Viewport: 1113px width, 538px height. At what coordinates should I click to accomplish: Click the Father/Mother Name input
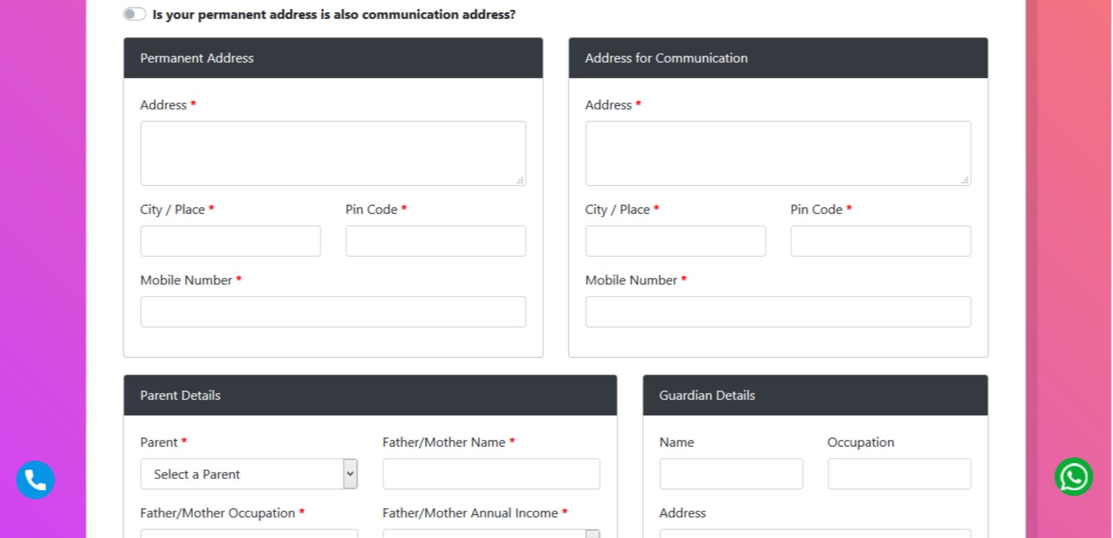[x=491, y=474]
